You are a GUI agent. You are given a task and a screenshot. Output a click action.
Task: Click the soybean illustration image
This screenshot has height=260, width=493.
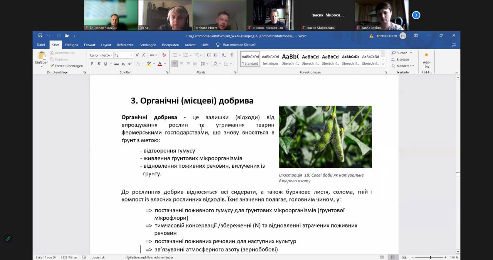tap(325, 137)
